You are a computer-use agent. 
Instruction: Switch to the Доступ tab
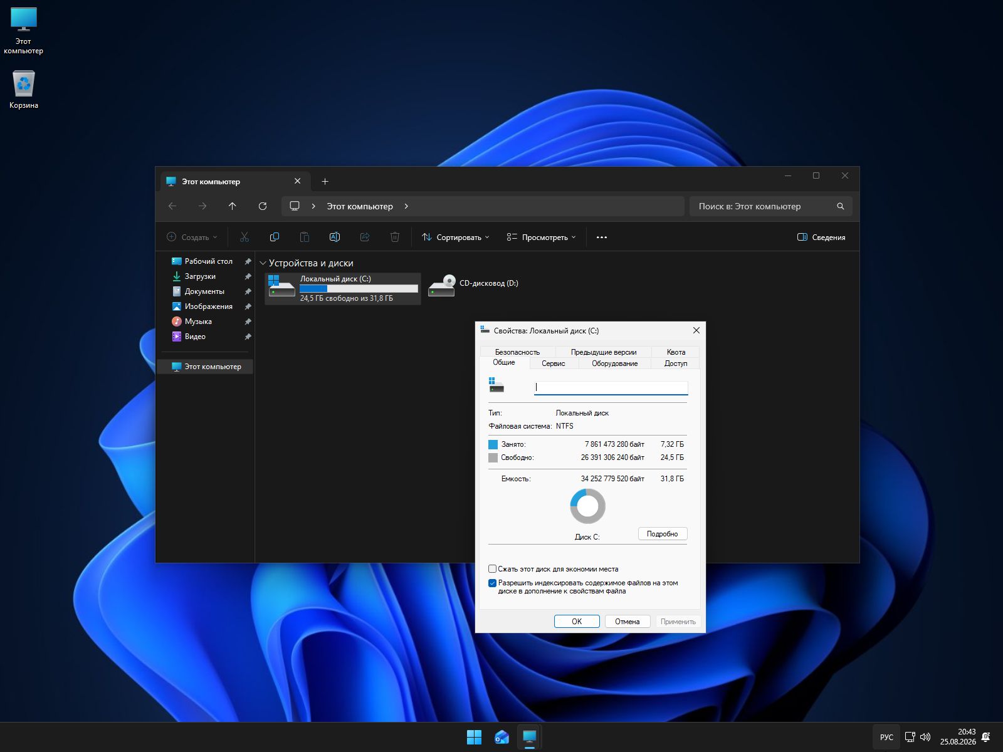point(676,363)
